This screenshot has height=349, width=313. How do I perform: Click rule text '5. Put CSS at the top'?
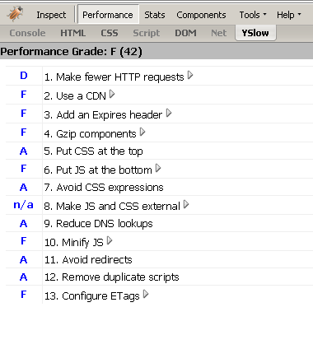(93, 151)
